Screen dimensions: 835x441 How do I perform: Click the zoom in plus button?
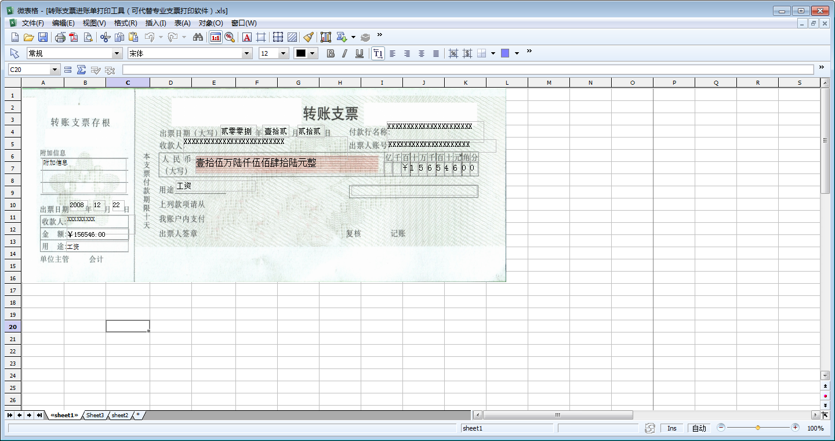pyautogui.click(x=795, y=428)
